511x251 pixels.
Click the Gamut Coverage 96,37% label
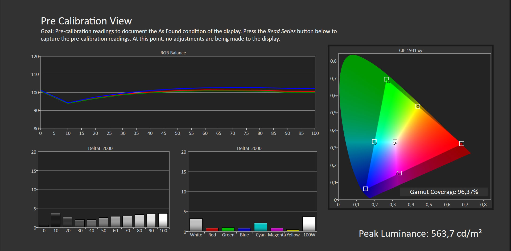444,192
